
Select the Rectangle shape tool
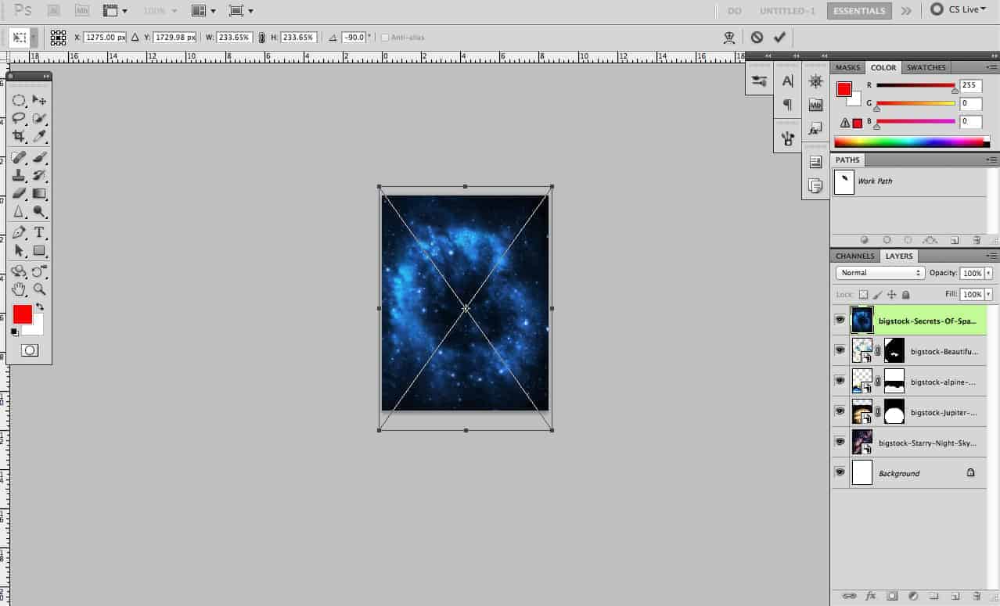(39, 250)
